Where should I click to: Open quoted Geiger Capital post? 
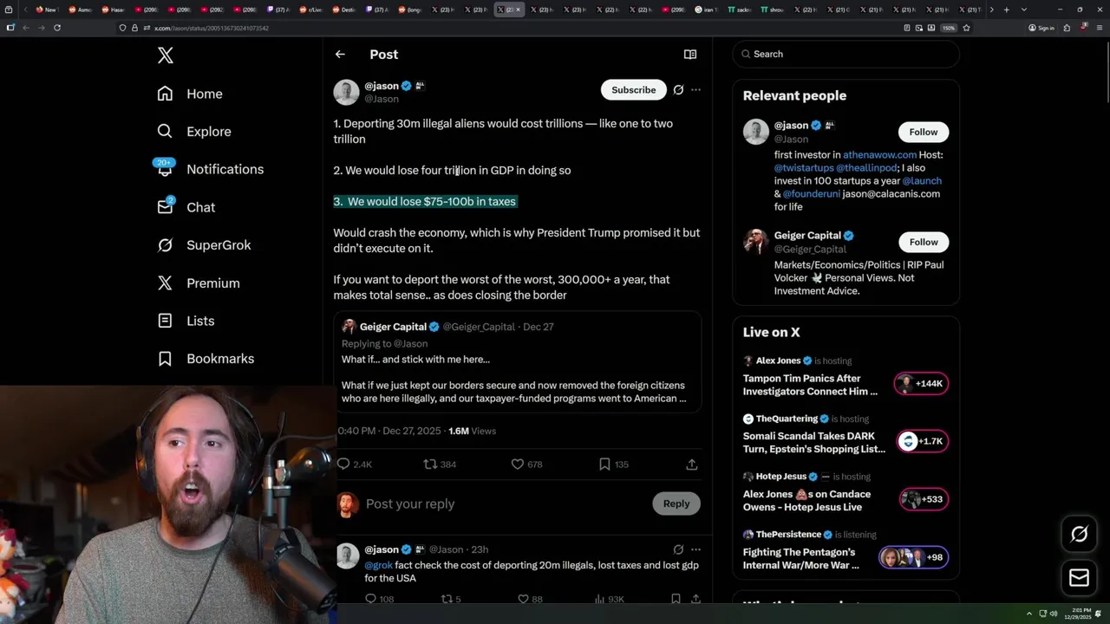518,362
